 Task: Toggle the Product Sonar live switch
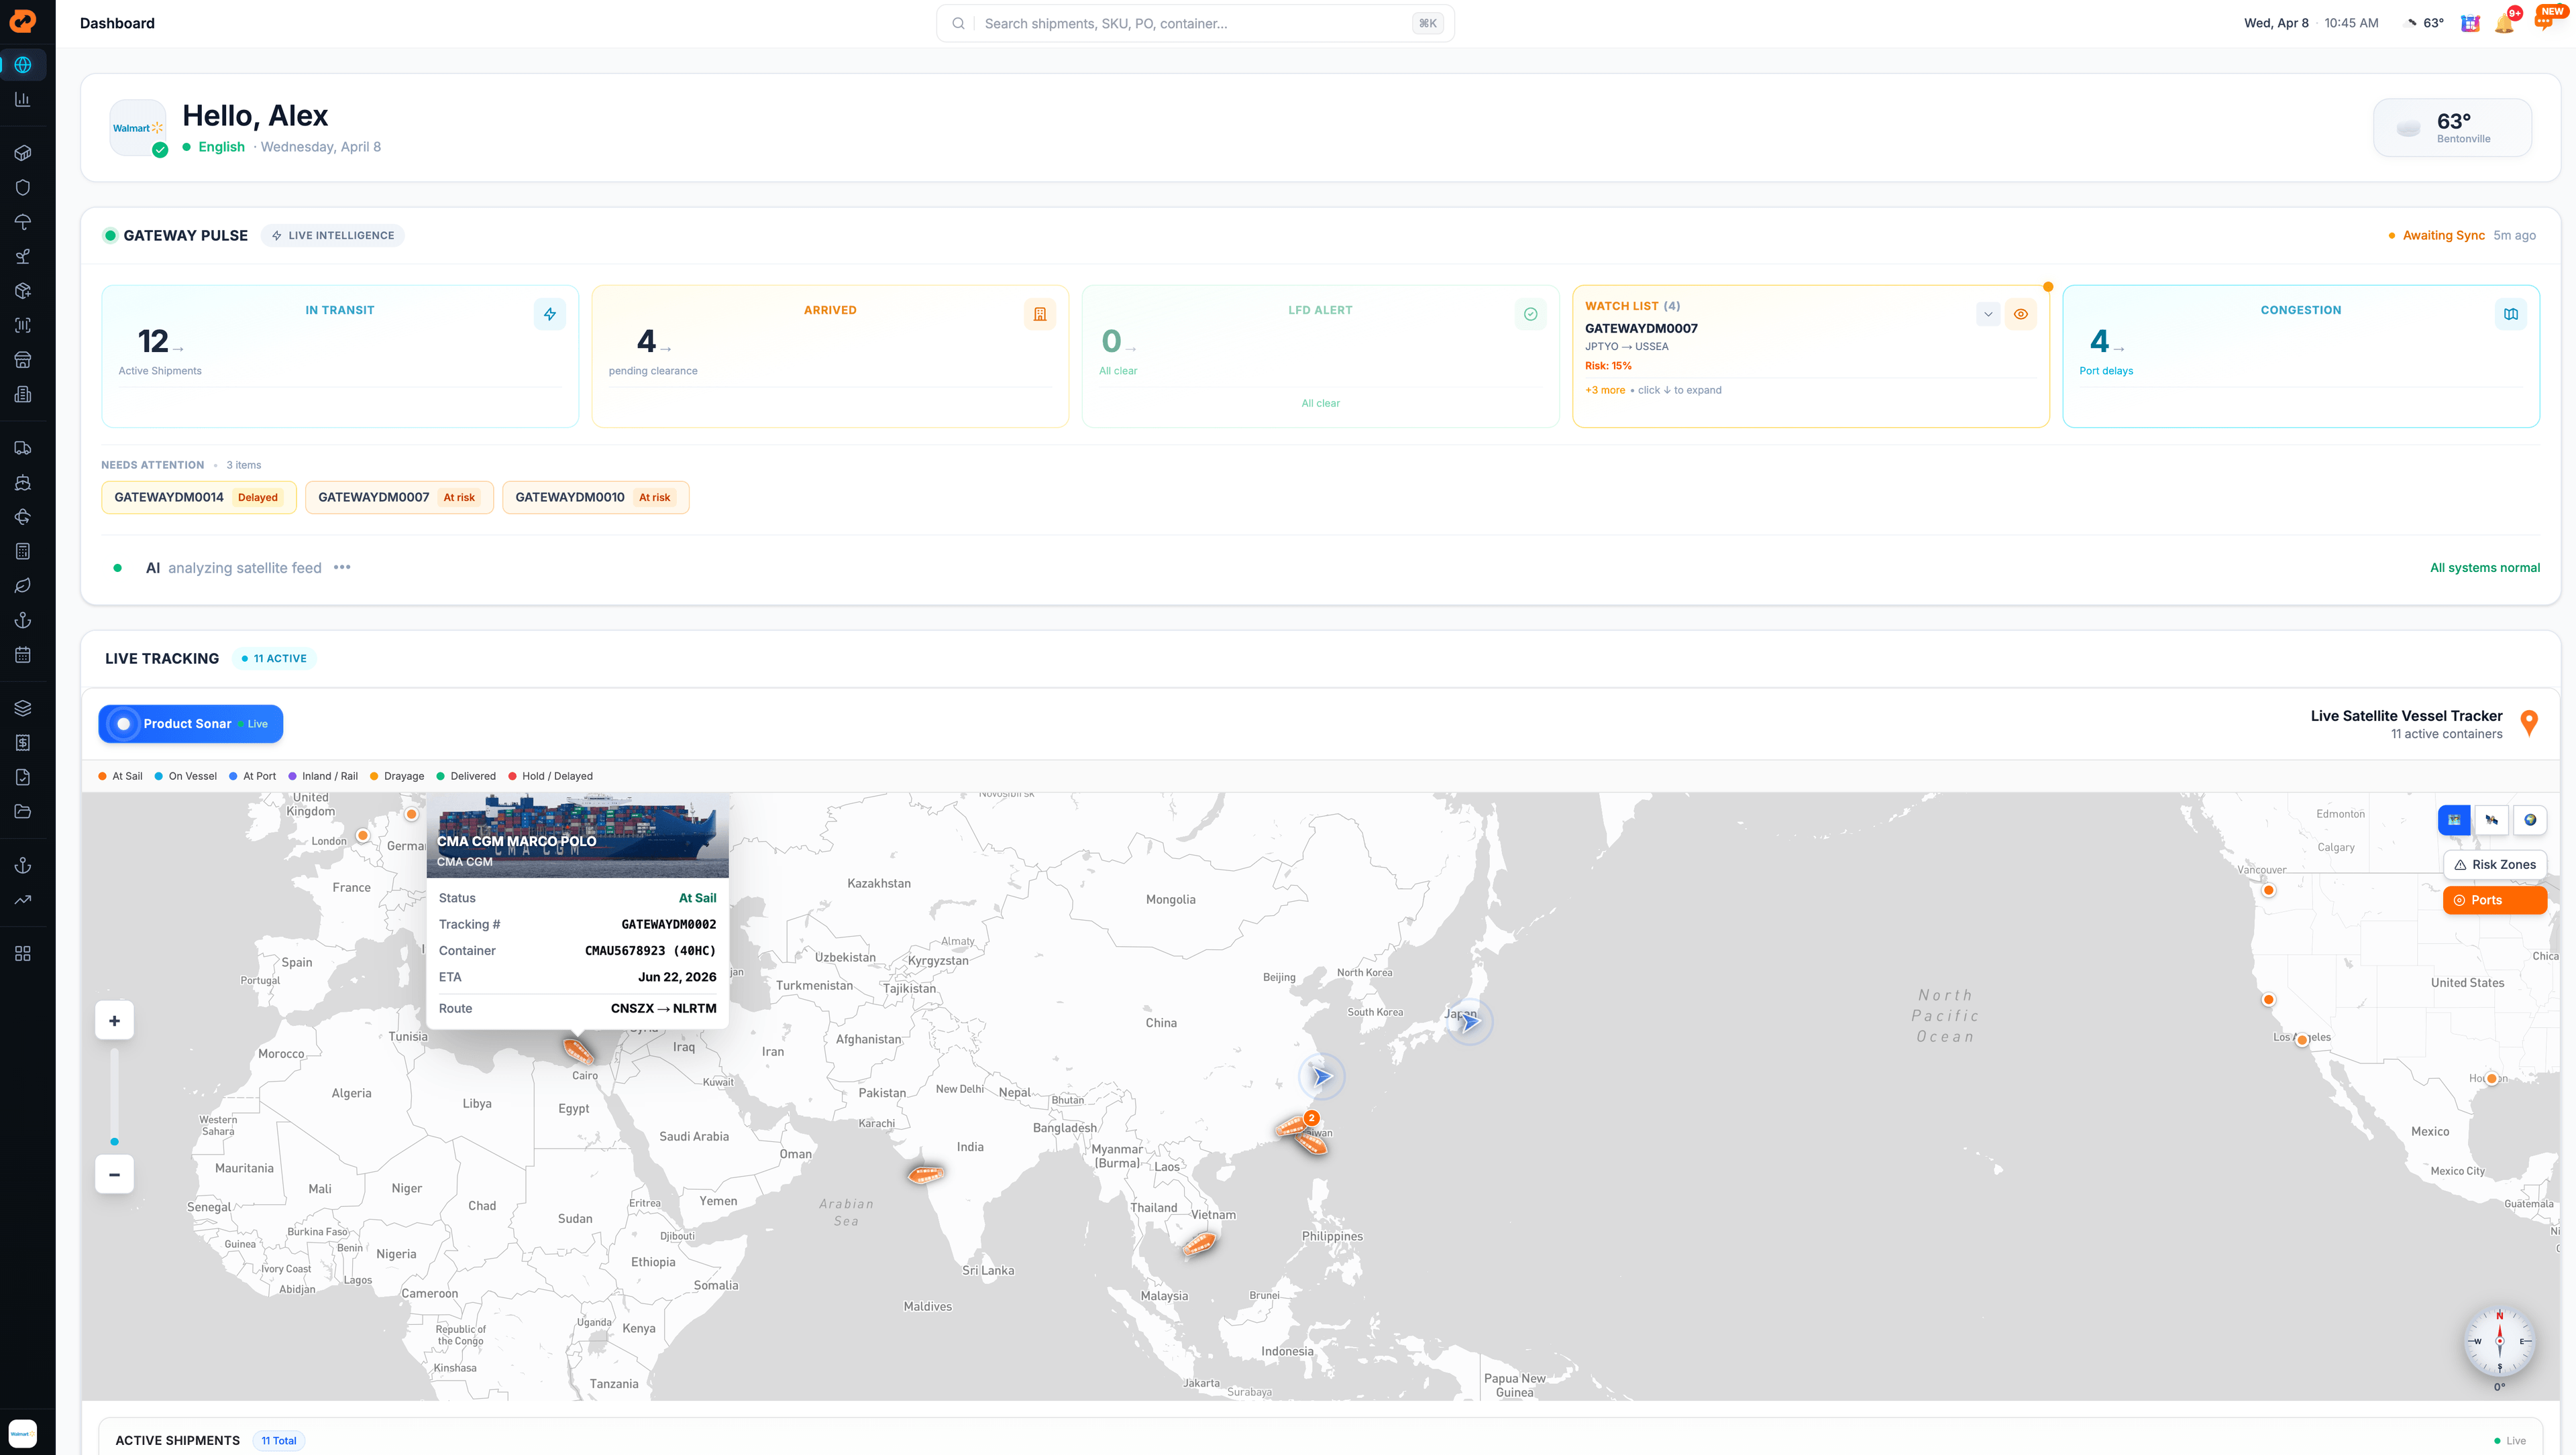coord(123,723)
